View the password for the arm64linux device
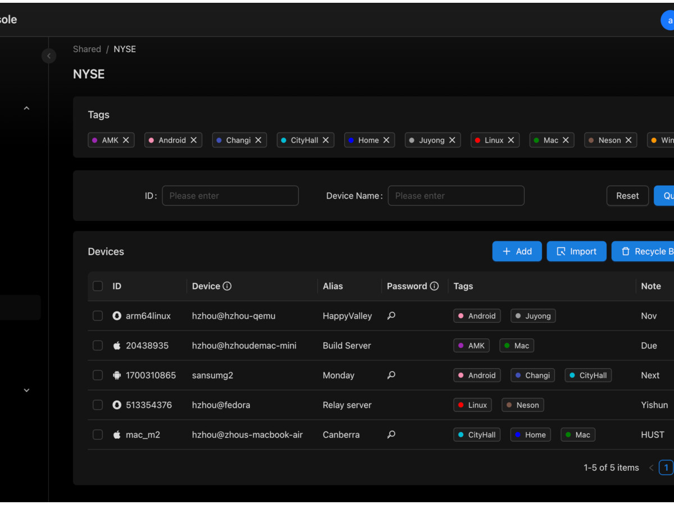Image resolution: width=674 pixels, height=505 pixels. click(x=391, y=316)
